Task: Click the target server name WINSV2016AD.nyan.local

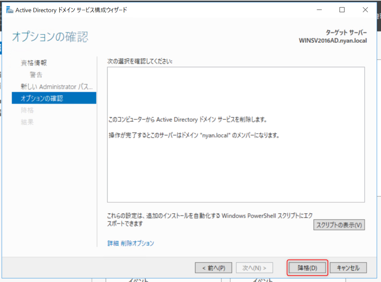Action: point(333,41)
